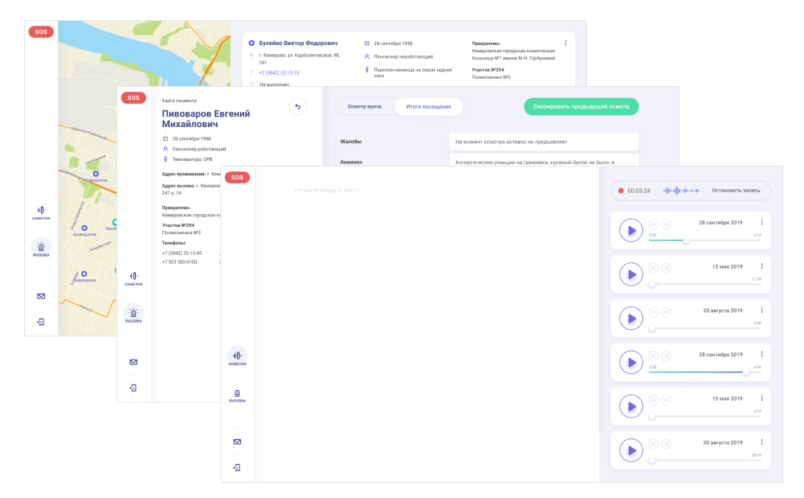Open options menu for first 28 сентября 2019 recording

click(x=761, y=222)
